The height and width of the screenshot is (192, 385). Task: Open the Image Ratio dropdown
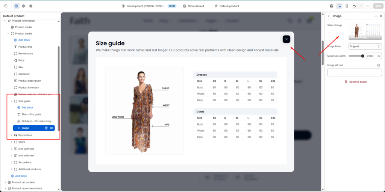click(365, 46)
